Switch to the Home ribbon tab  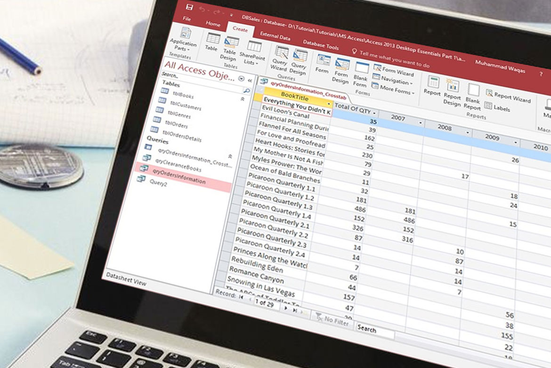click(x=213, y=24)
